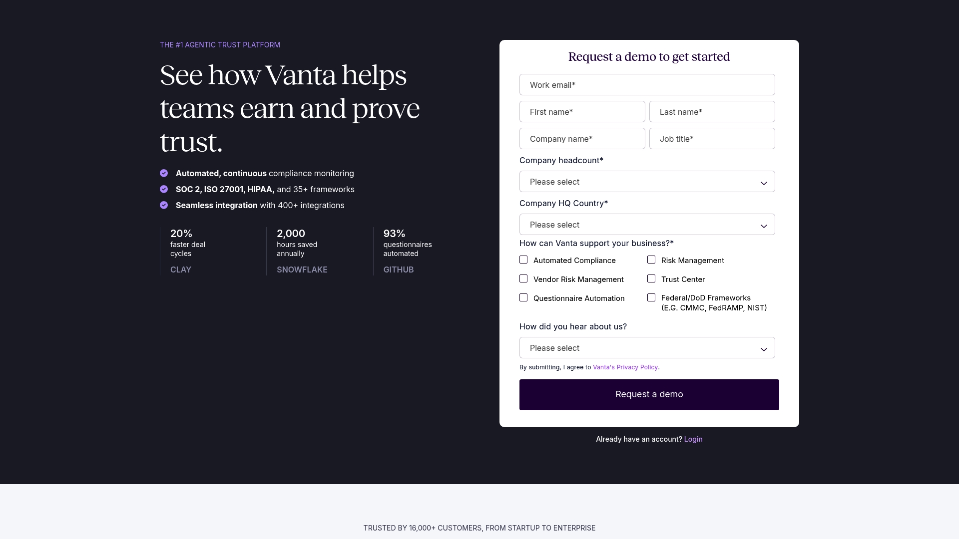This screenshot has height=539, width=959.
Task: Click the chevron arrow in Company headcount dropdown
Action: coord(764,183)
